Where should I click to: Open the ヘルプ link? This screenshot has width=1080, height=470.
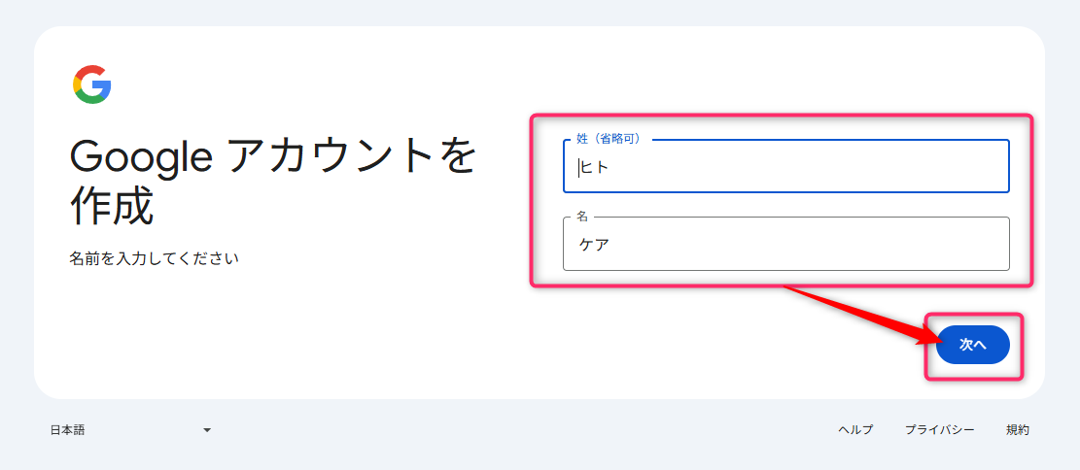[855, 429]
